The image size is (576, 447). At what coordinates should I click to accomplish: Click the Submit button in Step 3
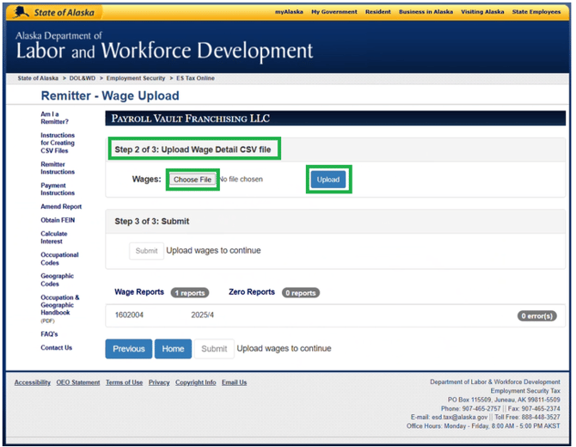[x=146, y=251]
